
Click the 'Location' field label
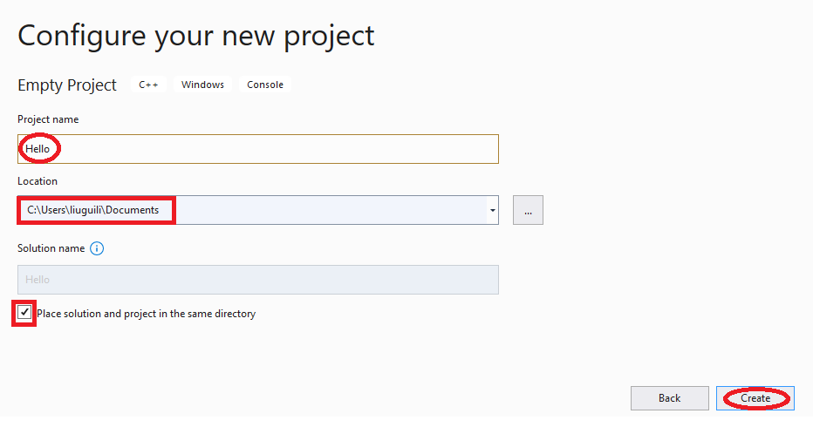pos(38,181)
